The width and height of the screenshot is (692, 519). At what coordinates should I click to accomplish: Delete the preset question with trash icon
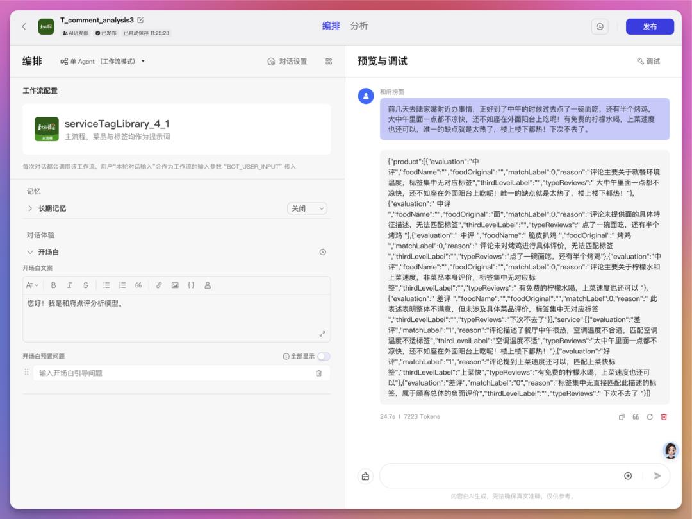318,373
